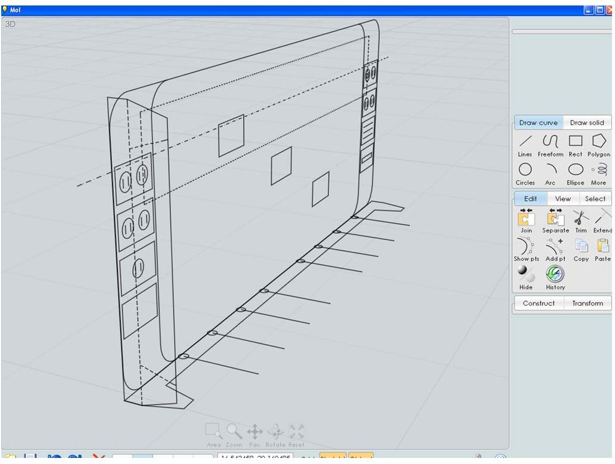Activate the Pan viewport control
Screen dimensions: 615x464
click(x=254, y=435)
